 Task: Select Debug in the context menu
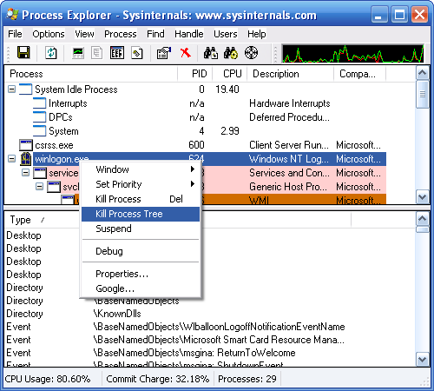point(141,251)
